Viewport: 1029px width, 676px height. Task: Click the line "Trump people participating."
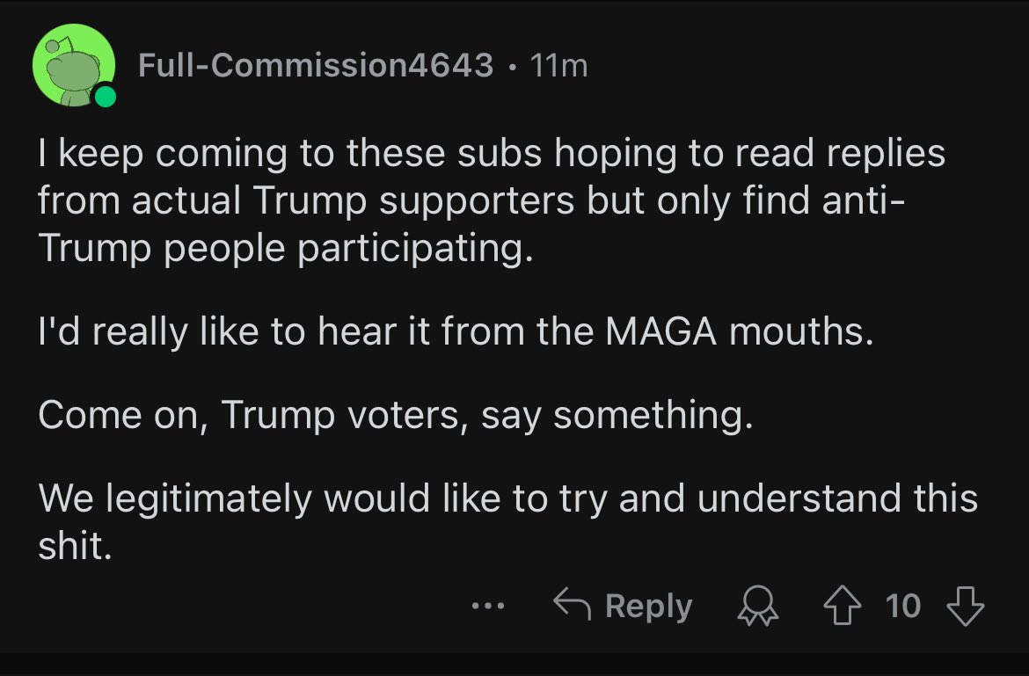tap(286, 249)
